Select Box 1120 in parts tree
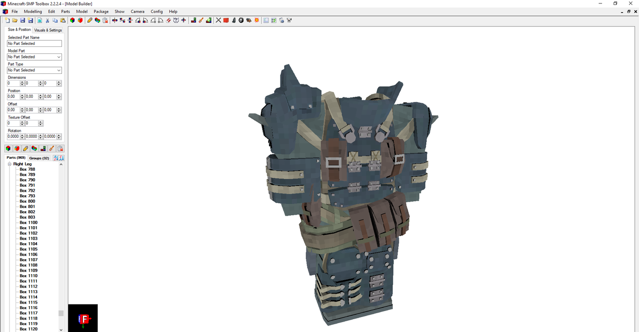The image size is (639, 332). (x=28, y=329)
